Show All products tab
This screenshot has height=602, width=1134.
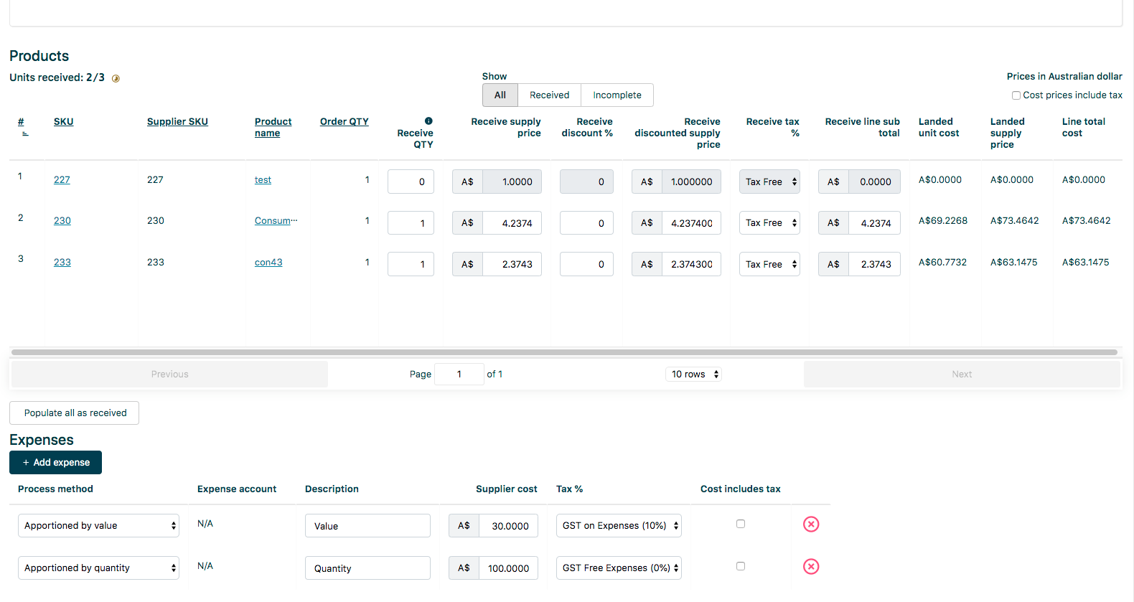500,95
